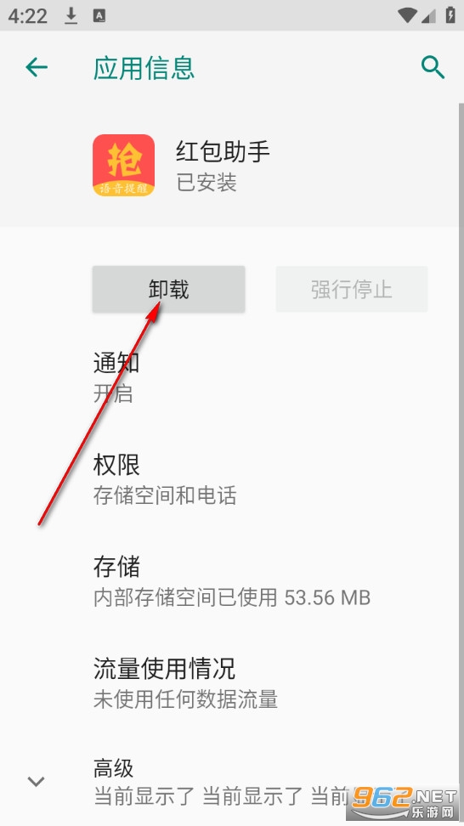This screenshot has width=464, height=826.
Task: Open the 权限 permissions entry
Action: [x=232, y=479]
